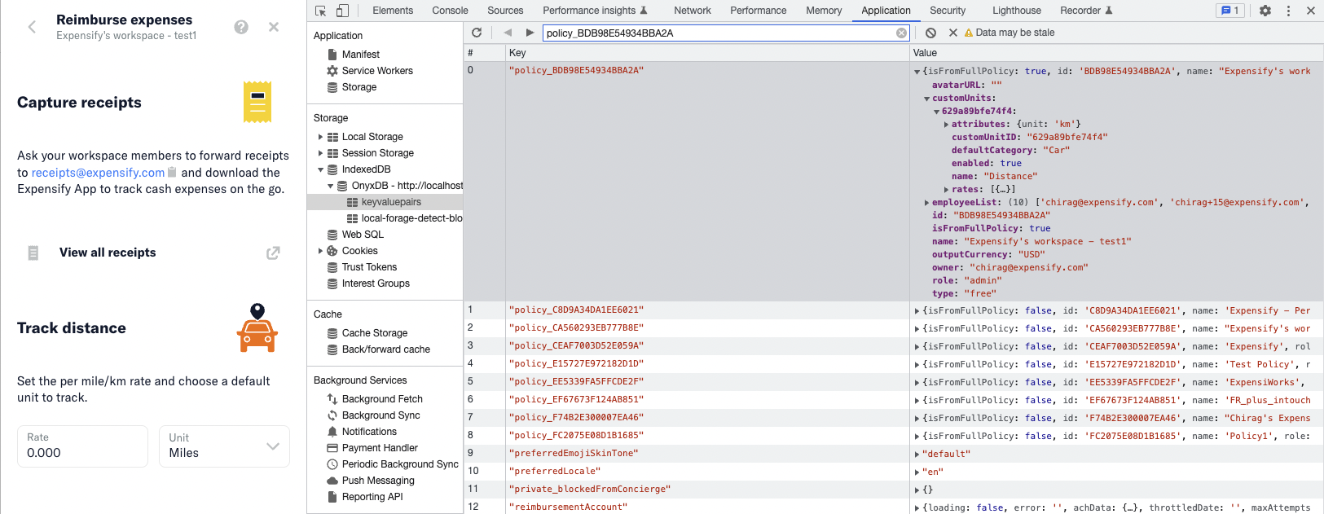Clear the object store icon
Viewport: 1324px width, 514px height.
pyautogui.click(x=930, y=33)
